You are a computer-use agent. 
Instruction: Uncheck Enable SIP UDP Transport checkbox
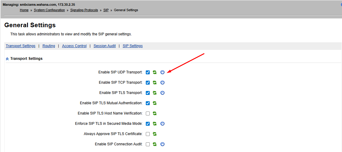[x=148, y=72]
